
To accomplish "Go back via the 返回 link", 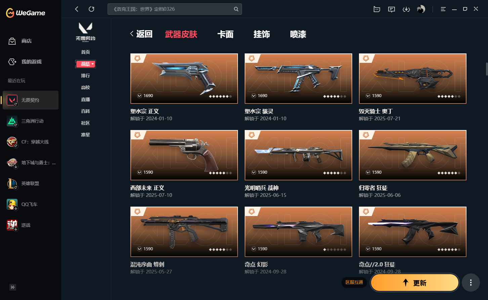I will click(141, 34).
